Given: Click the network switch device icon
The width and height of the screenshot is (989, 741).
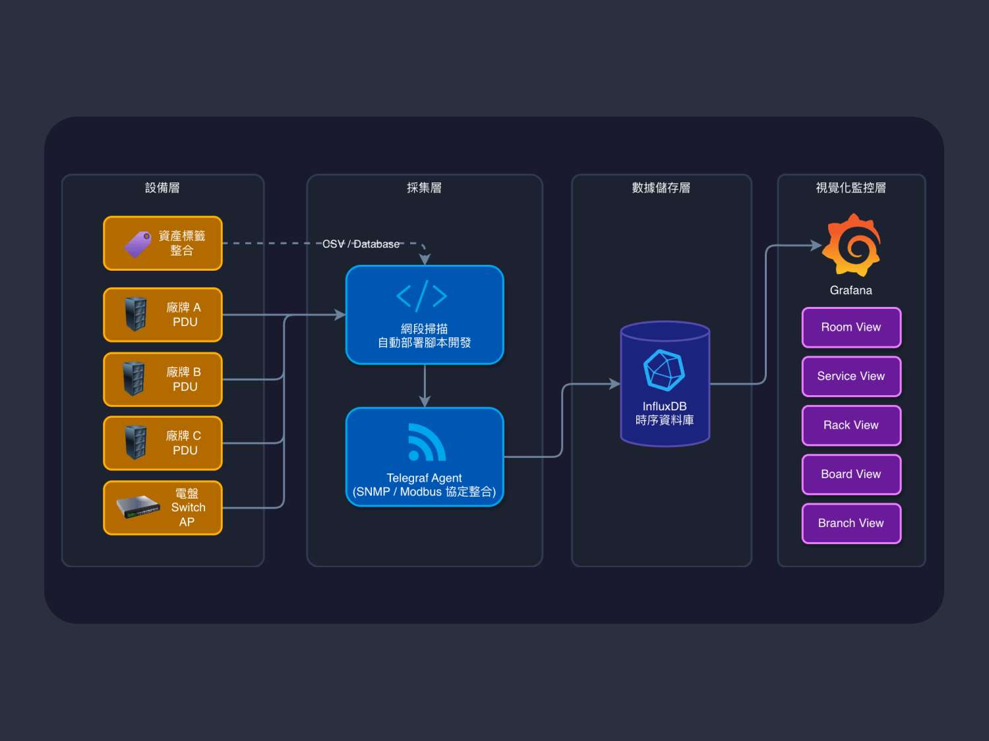Looking at the screenshot, I should (138, 507).
